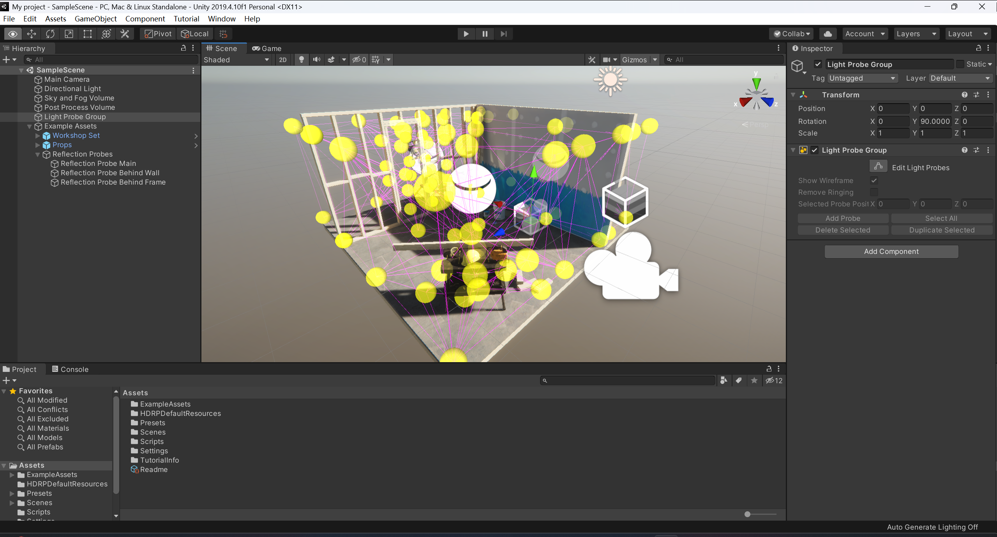Toggle scene audio speaker icon
The image size is (997, 537).
click(x=316, y=60)
